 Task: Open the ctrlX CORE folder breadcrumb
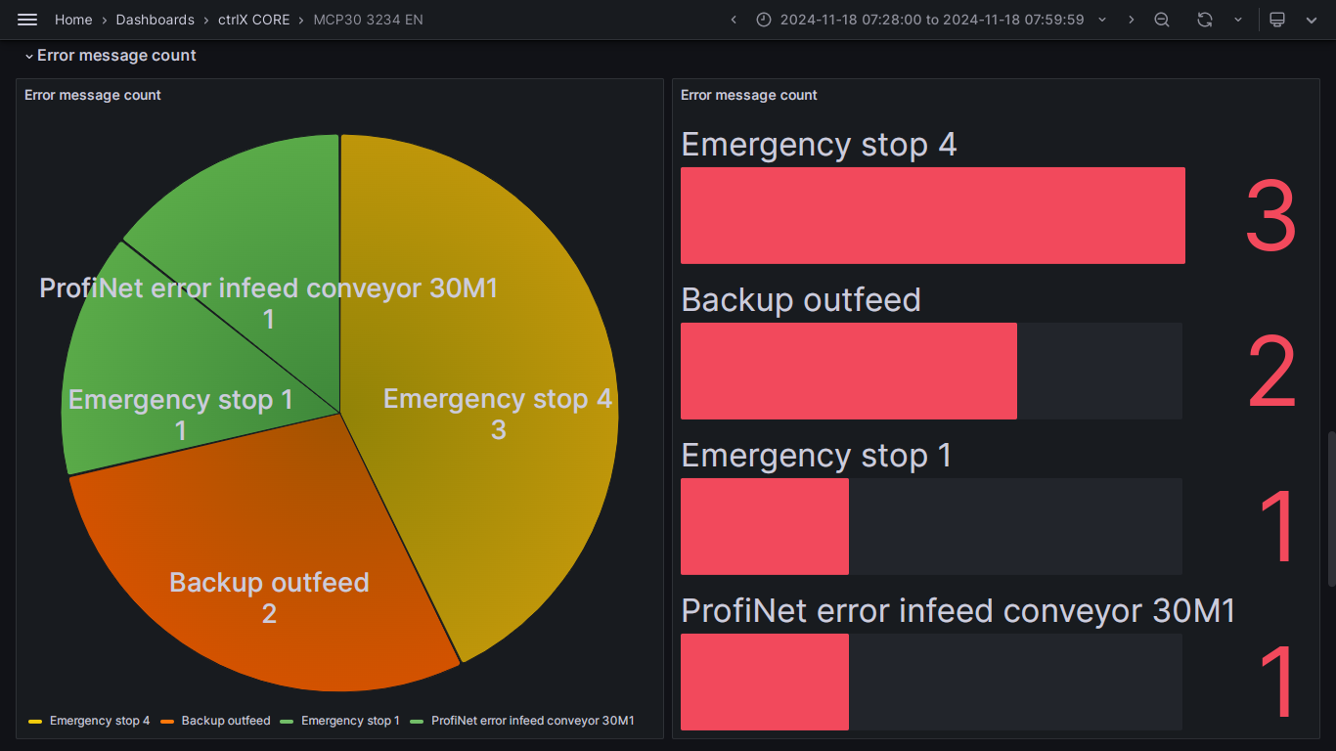click(253, 20)
